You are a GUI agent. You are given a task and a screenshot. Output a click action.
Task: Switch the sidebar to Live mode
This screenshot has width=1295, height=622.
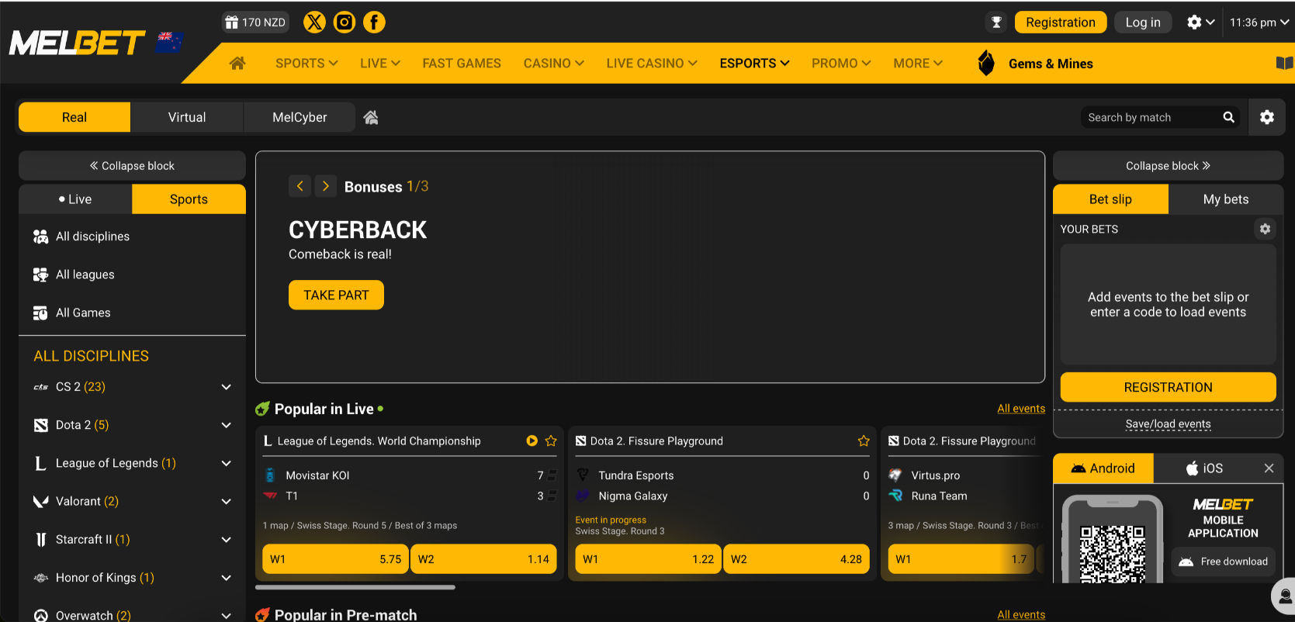click(x=75, y=199)
